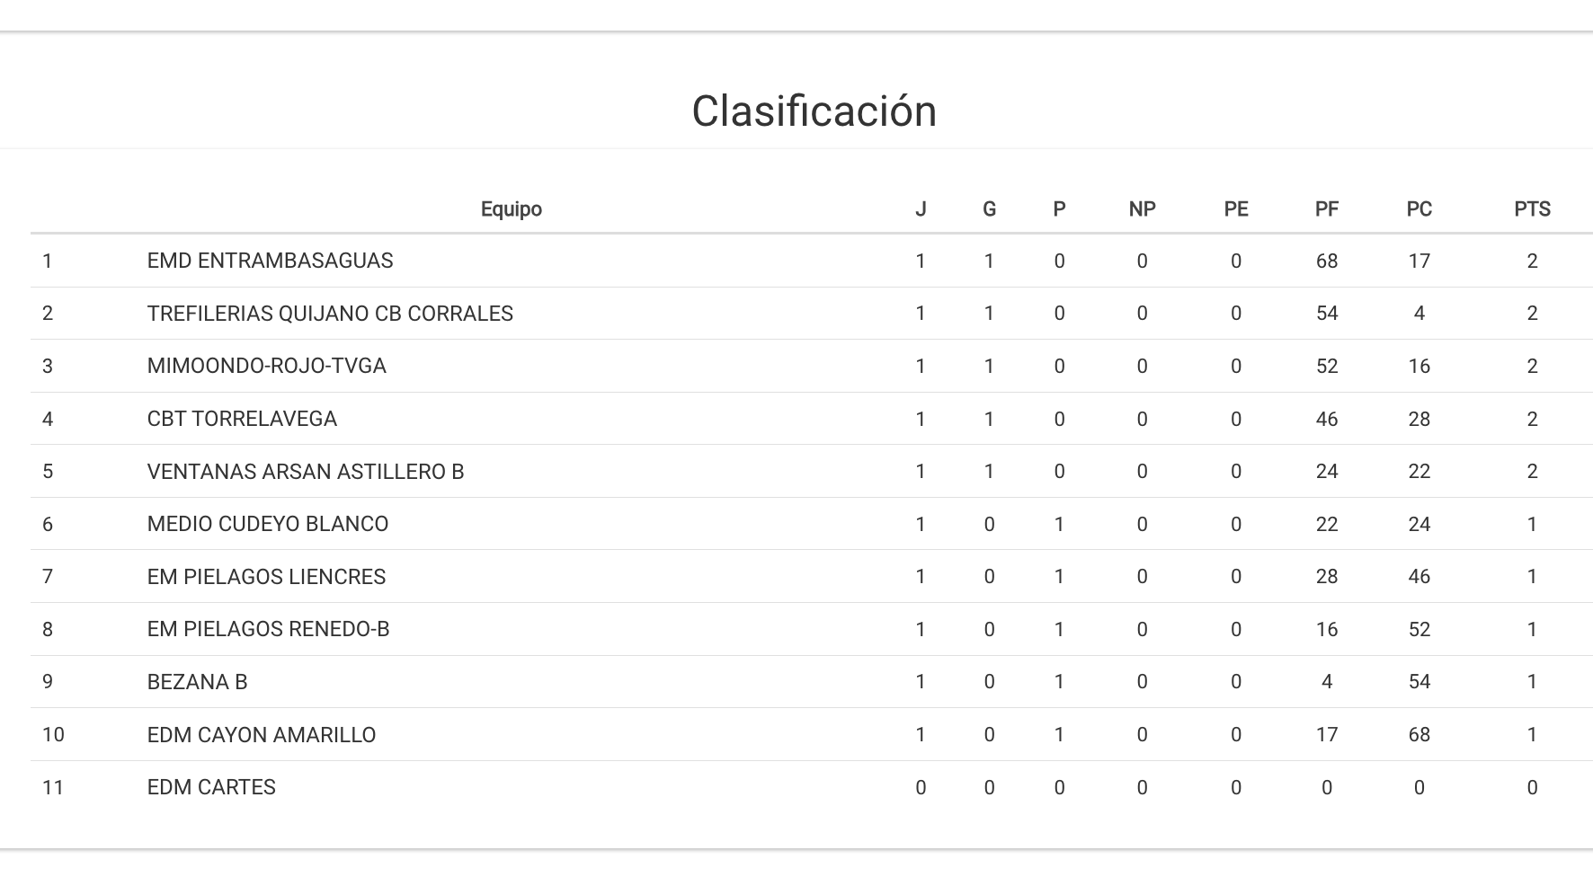1593x886 pixels.
Task: Click VENTANAS ARSAN ASTILLERO B
Action: click(x=305, y=472)
